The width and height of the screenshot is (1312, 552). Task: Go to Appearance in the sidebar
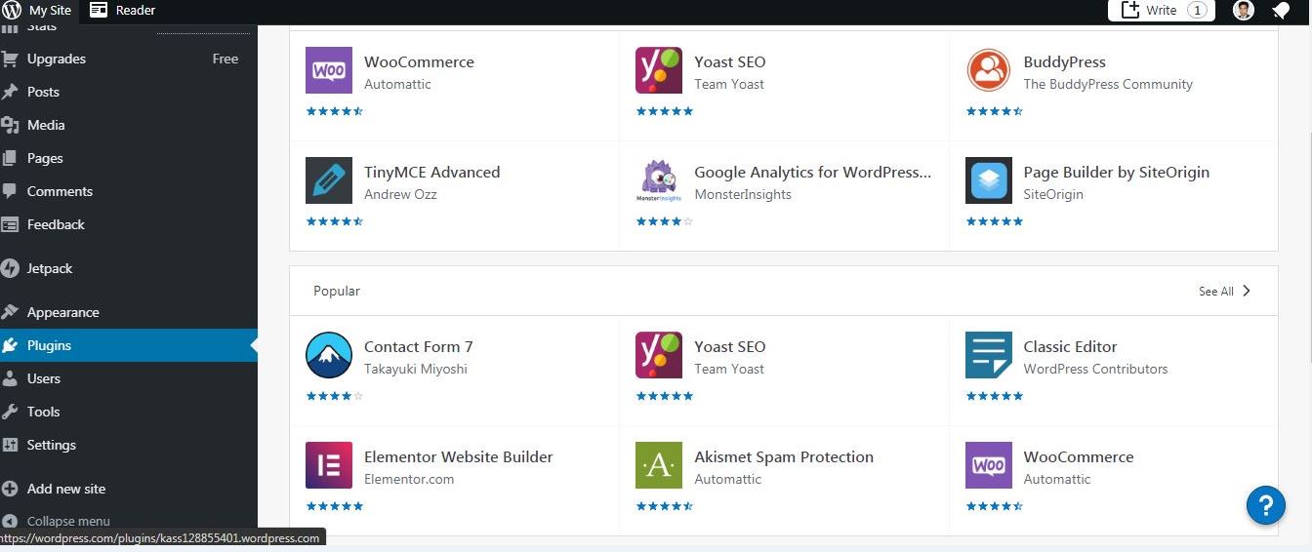tap(62, 312)
